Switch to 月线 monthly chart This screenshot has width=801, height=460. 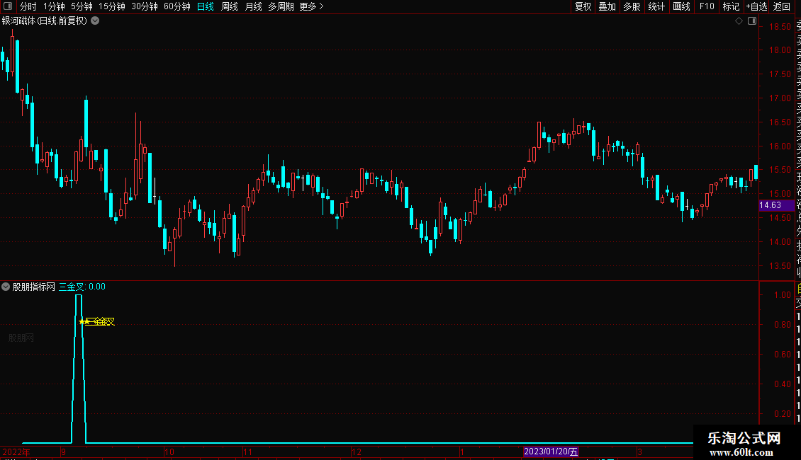253,6
